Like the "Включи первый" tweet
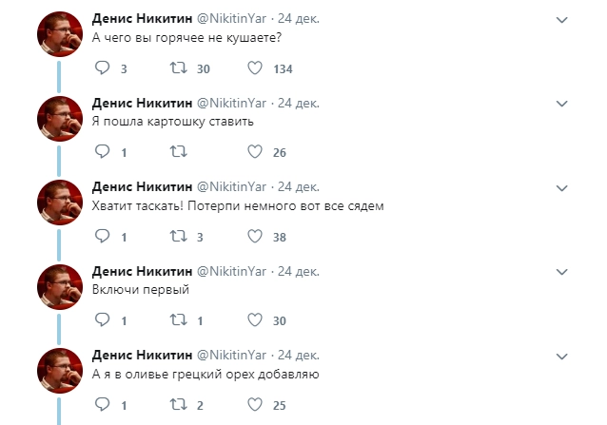The height and width of the screenshot is (425, 607). click(x=255, y=320)
